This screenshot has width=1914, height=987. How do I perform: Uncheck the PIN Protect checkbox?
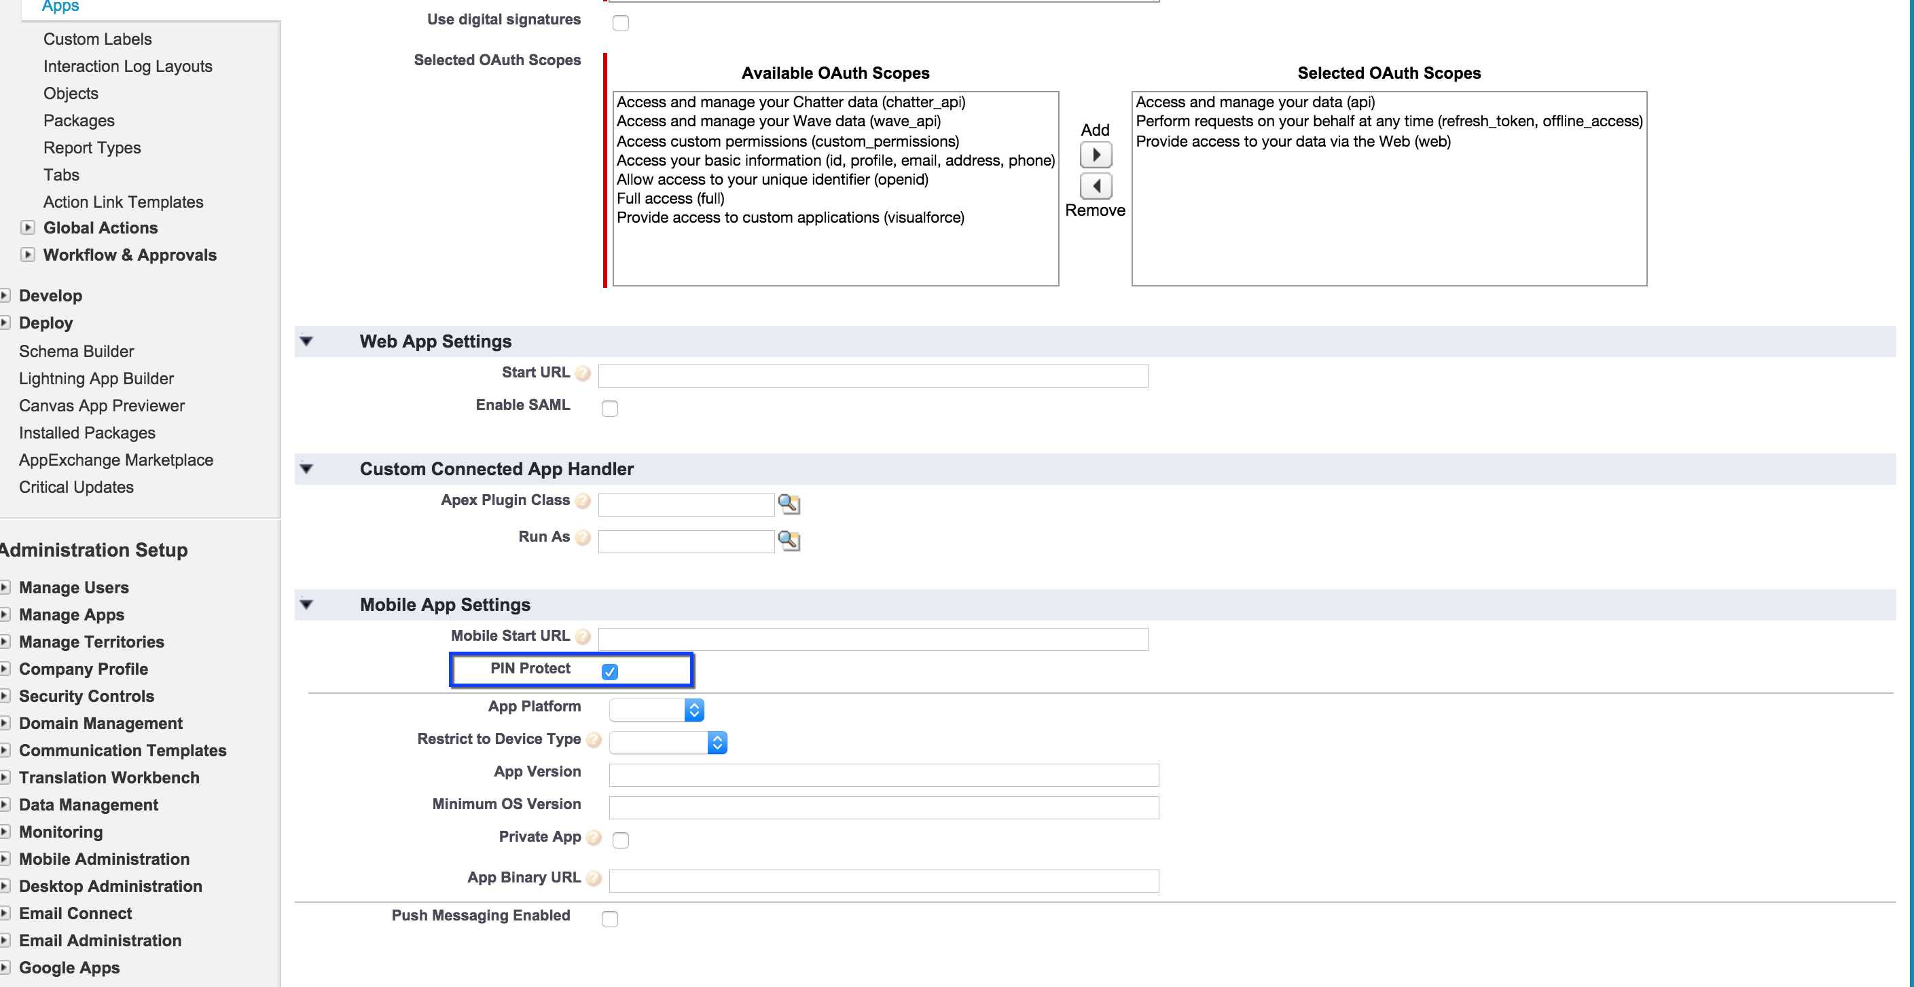[610, 671]
